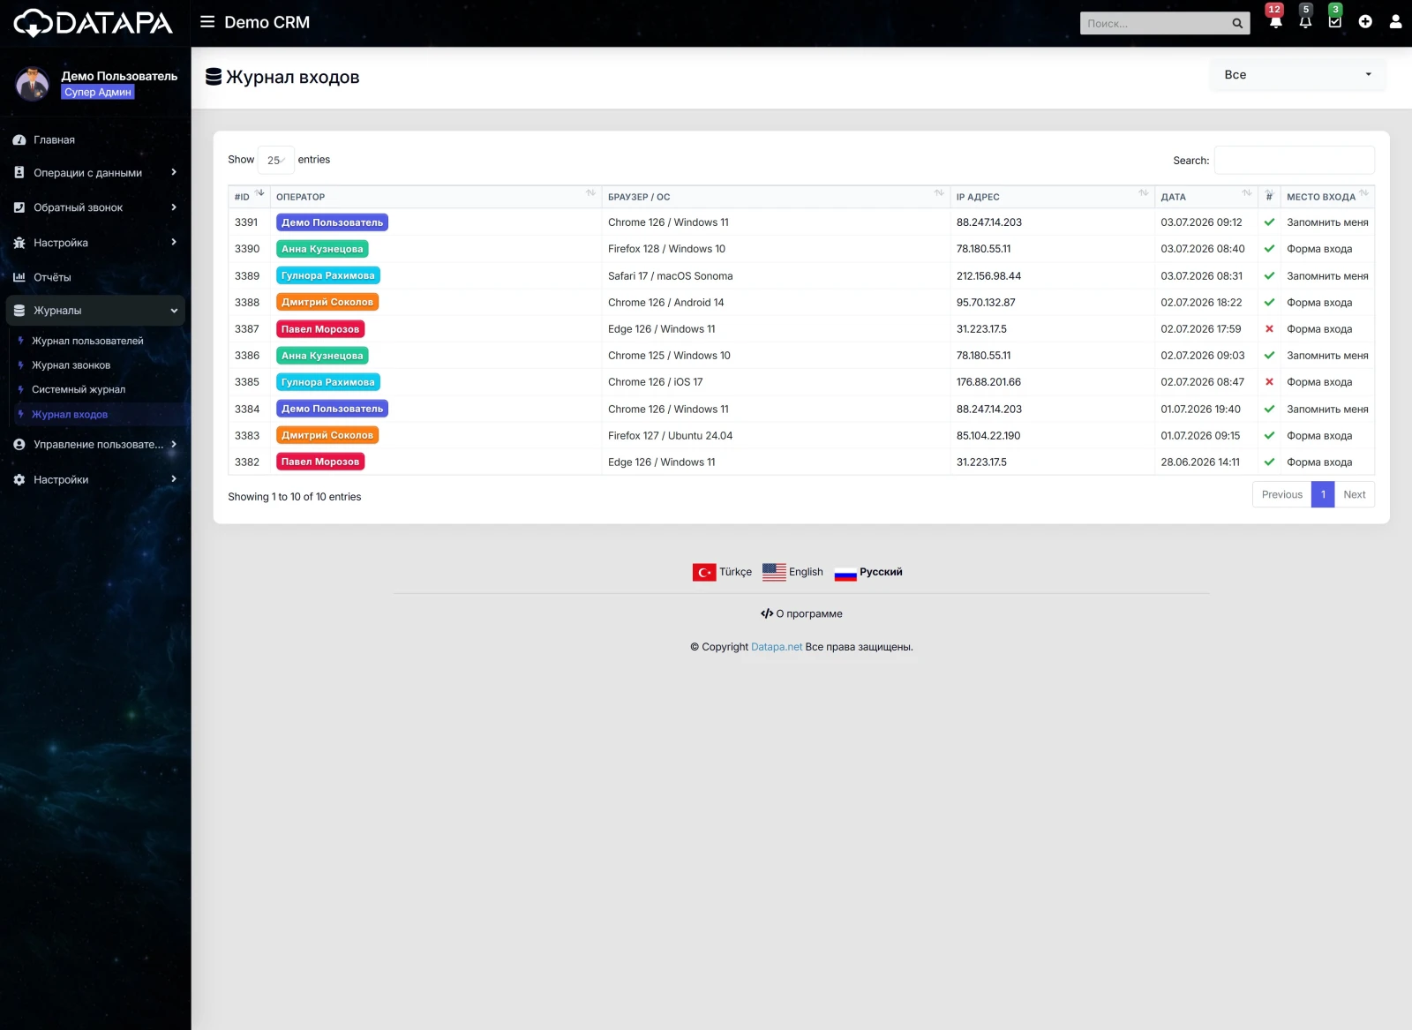Click the red cross in row 3387
This screenshot has height=1030, width=1412.
point(1269,329)
